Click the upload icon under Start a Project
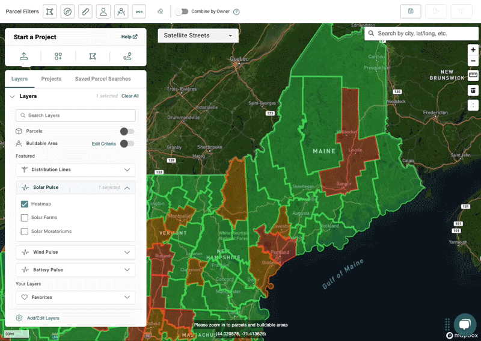 click(24, 56)
